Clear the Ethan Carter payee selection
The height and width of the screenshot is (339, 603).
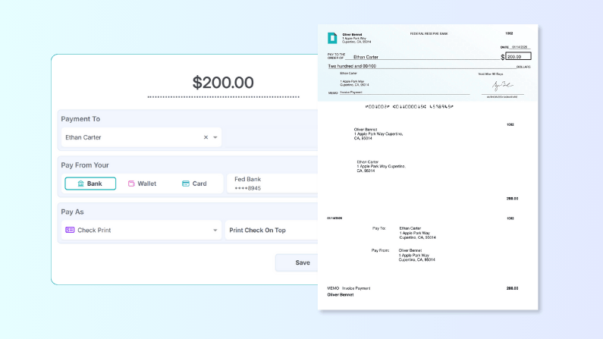[x=206, y=137]
